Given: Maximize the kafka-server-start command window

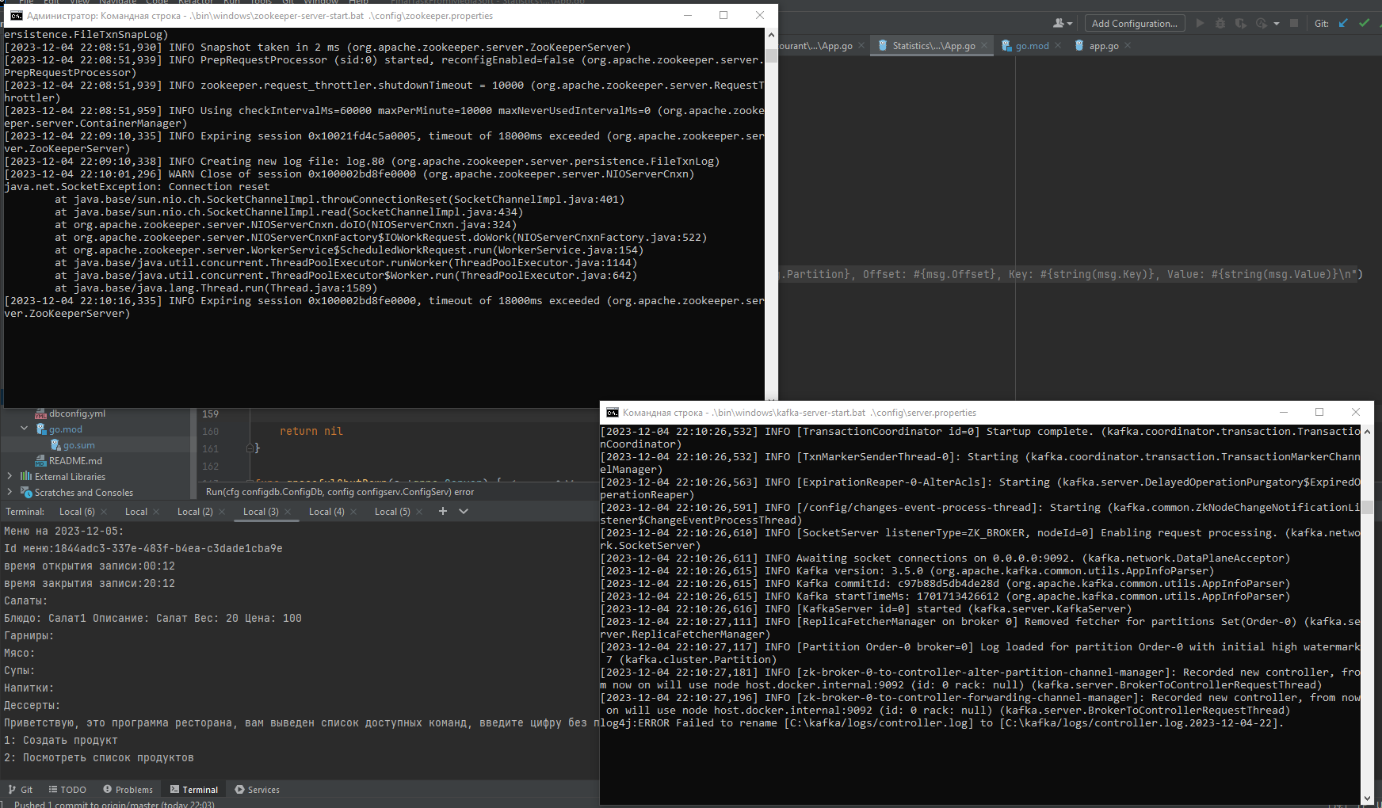Looking at the screenshot, I should (1319, 412).
